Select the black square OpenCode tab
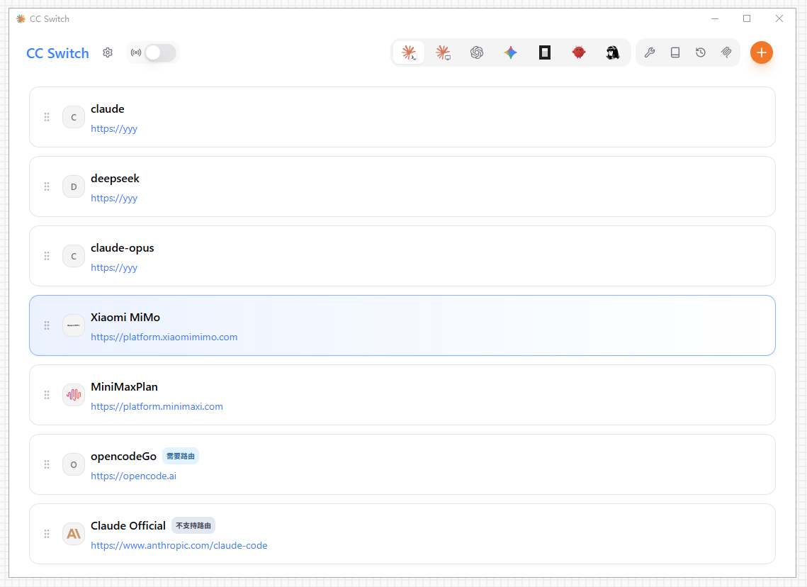807x587 pixels. (x=545, y=52)
